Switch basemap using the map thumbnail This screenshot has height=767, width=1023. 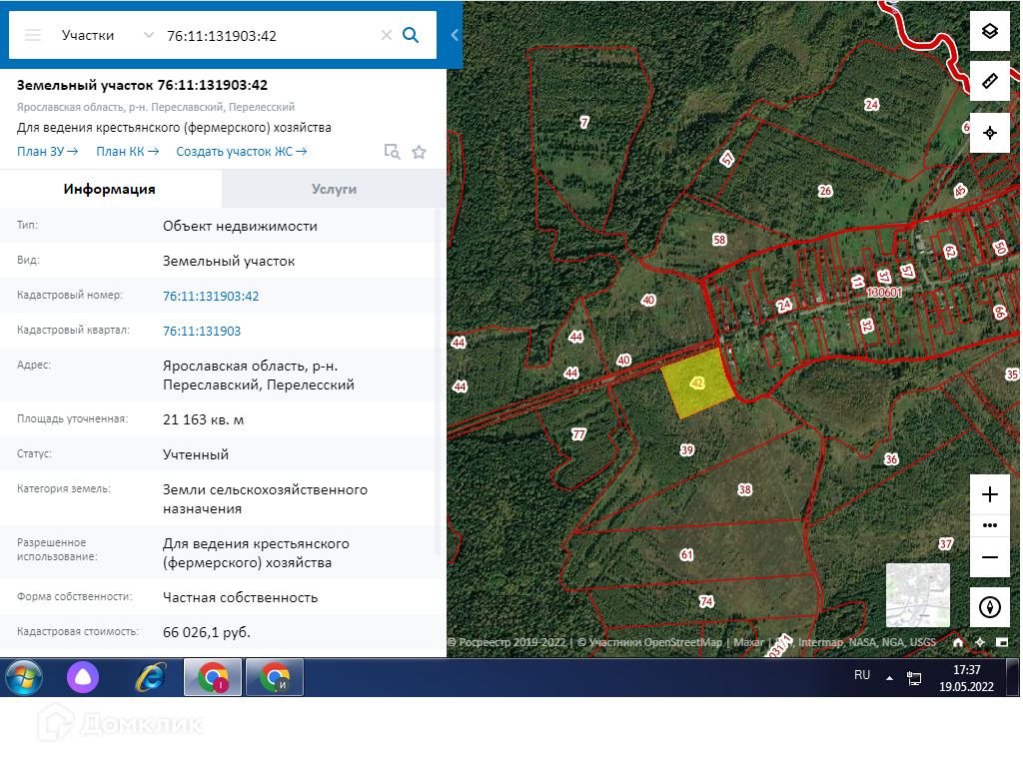pyautogui.click(x=917, y=595)
